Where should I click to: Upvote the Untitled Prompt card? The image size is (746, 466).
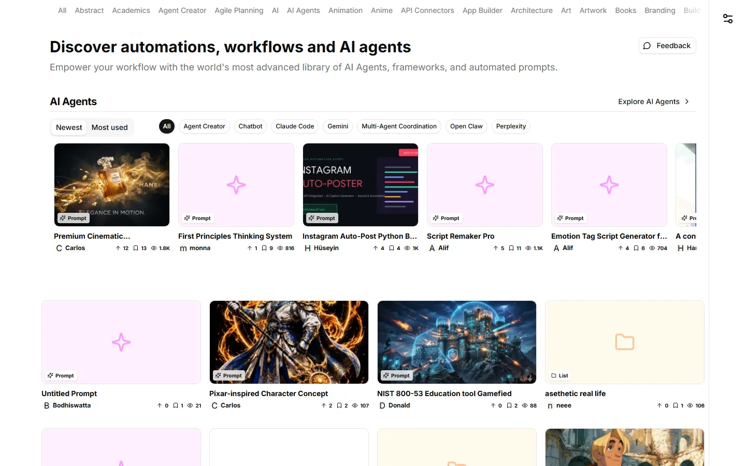(x=160, y=405)
